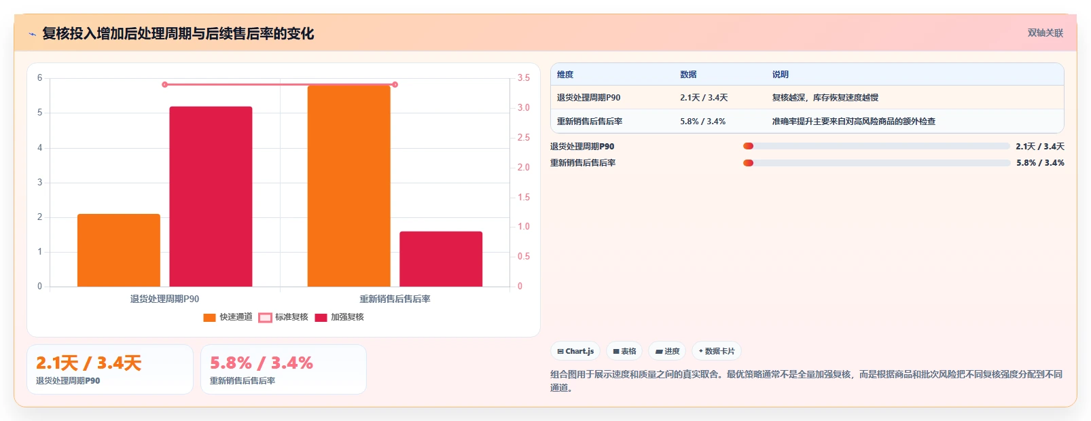Click the red 重新销售后售后率 bar in chart
The image size is (1091, 421).
pyautogui.click(x=441, y=259)
